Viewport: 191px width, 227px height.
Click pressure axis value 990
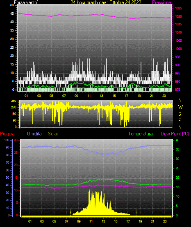coord(177,65)
